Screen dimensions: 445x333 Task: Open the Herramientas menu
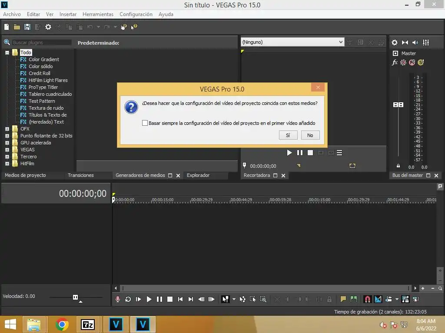point(98,14)
